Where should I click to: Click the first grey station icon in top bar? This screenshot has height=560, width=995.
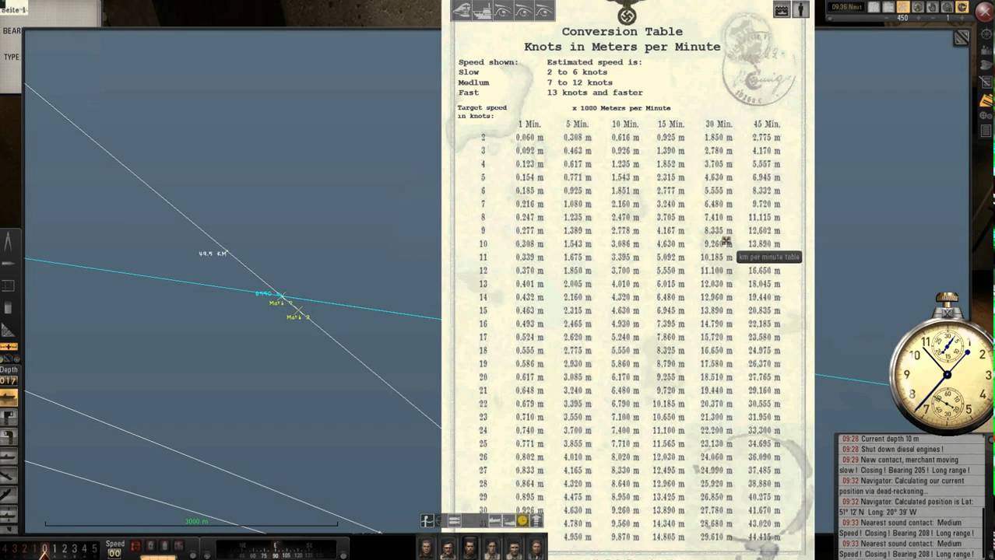(874, 7)
